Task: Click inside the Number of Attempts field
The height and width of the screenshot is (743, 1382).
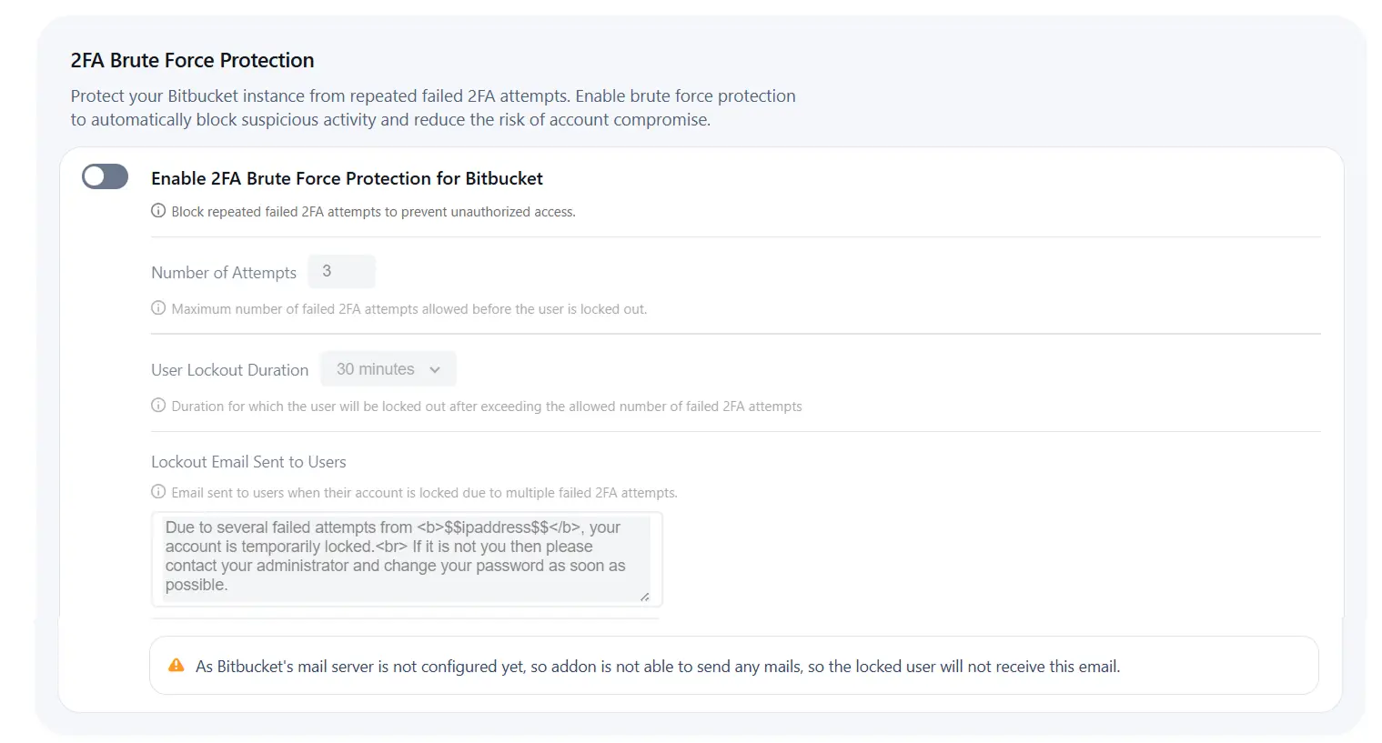Action: (x=342, y=270)
